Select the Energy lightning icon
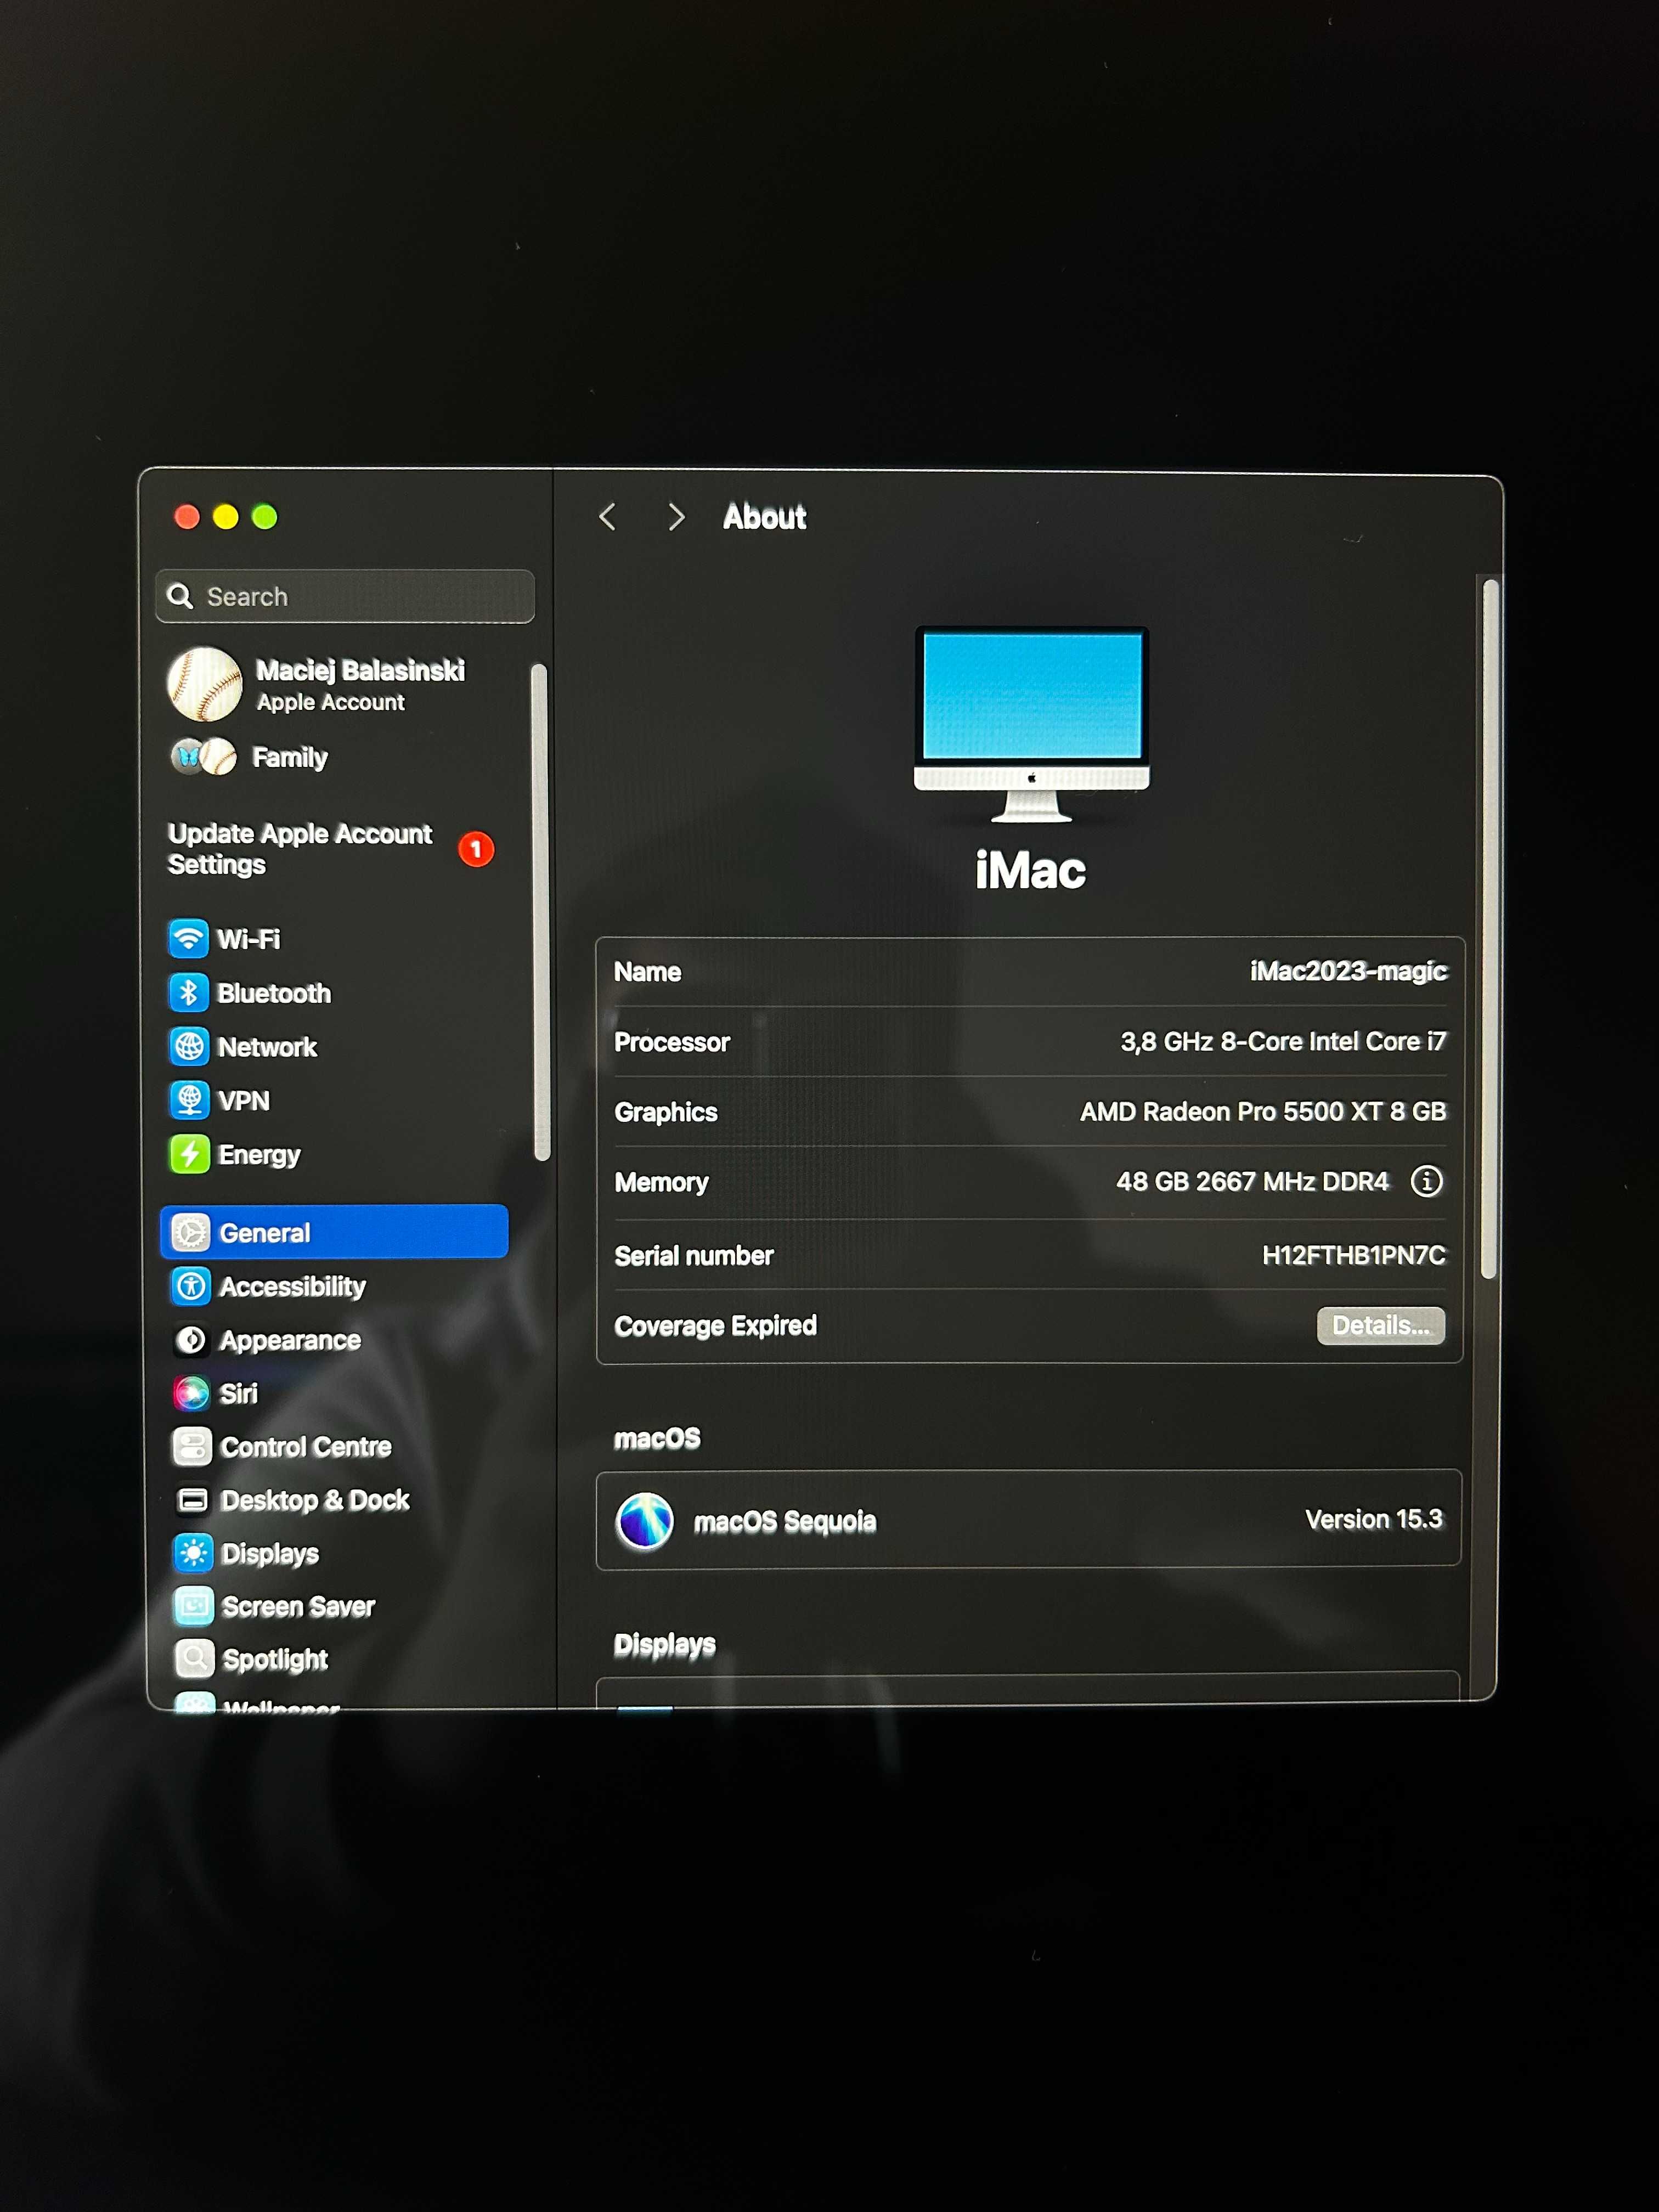Screen dimensions: 1659x2212 tap(189, 1154)
